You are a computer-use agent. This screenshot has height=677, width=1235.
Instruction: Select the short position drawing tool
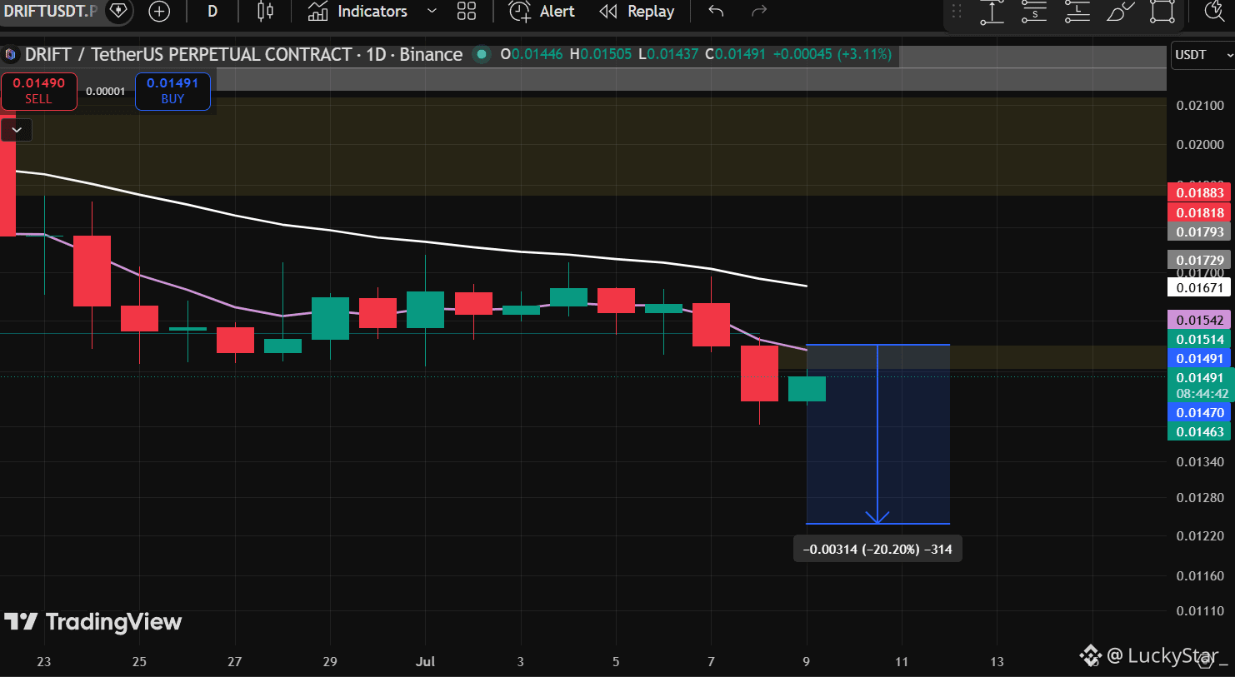1034,12
